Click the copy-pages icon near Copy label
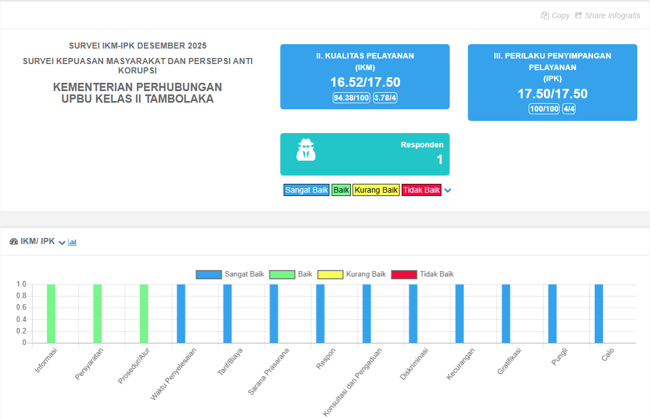Viewport: 650px width, 419px height. (x=544, y=15)
